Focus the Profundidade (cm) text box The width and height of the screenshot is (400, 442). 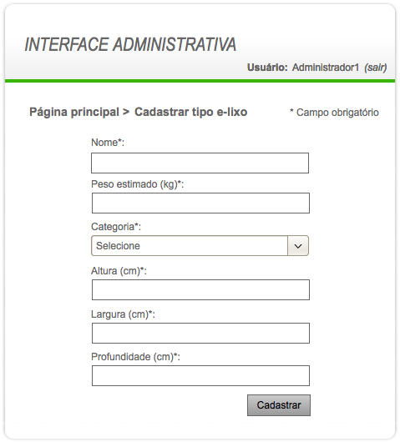coord(200,376)
